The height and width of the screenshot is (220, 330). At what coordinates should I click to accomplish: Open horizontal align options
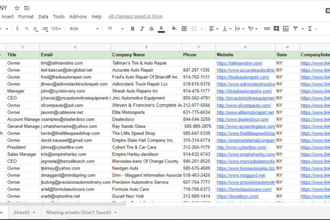(213, 28)
